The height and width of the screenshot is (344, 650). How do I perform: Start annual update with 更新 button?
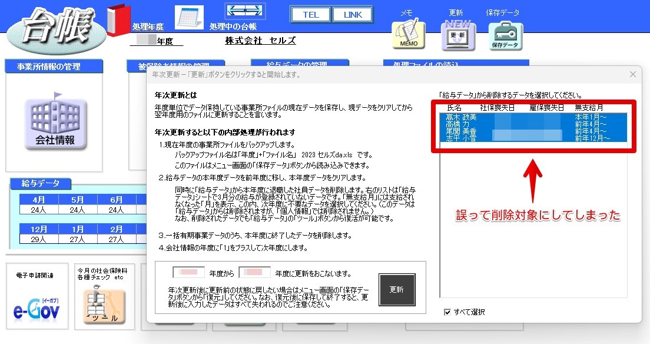[x=397, y=290]
